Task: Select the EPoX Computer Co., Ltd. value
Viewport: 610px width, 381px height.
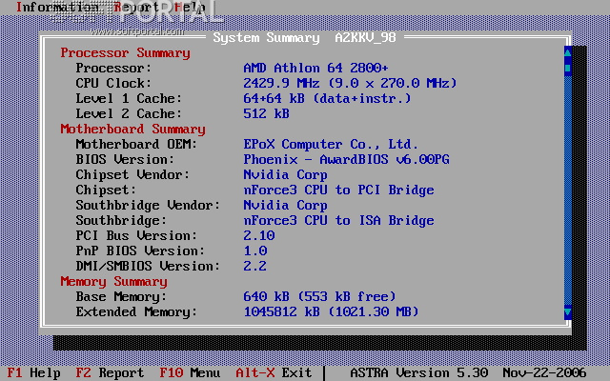Action: click(331, 144)
